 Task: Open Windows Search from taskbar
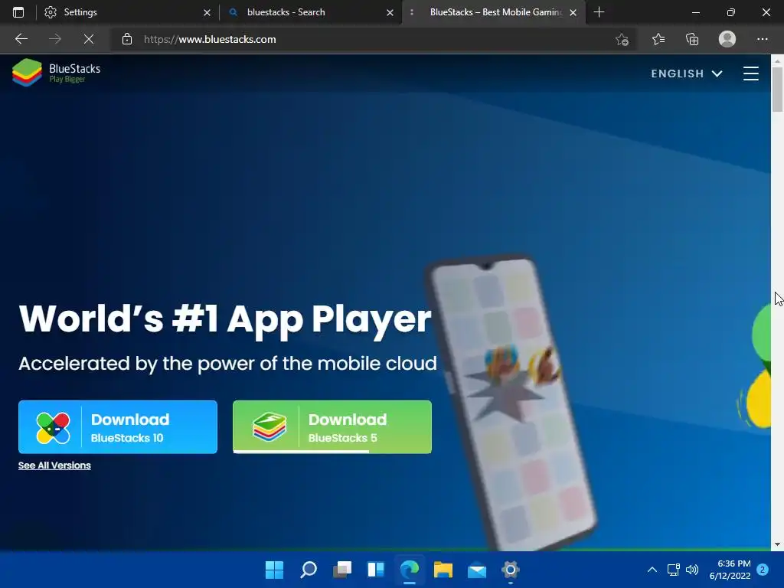click(308, 570)
